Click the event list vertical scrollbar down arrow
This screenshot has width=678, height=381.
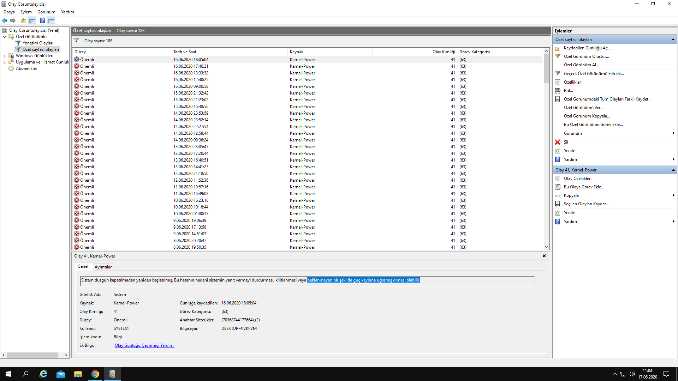pos(546,247)
